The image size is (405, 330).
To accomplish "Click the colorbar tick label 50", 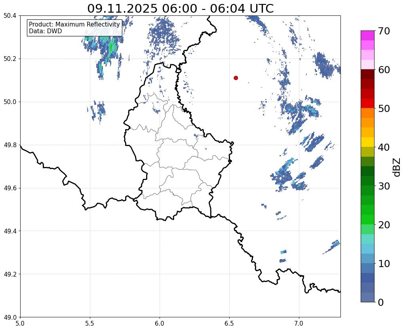I will tap(384, 108).
